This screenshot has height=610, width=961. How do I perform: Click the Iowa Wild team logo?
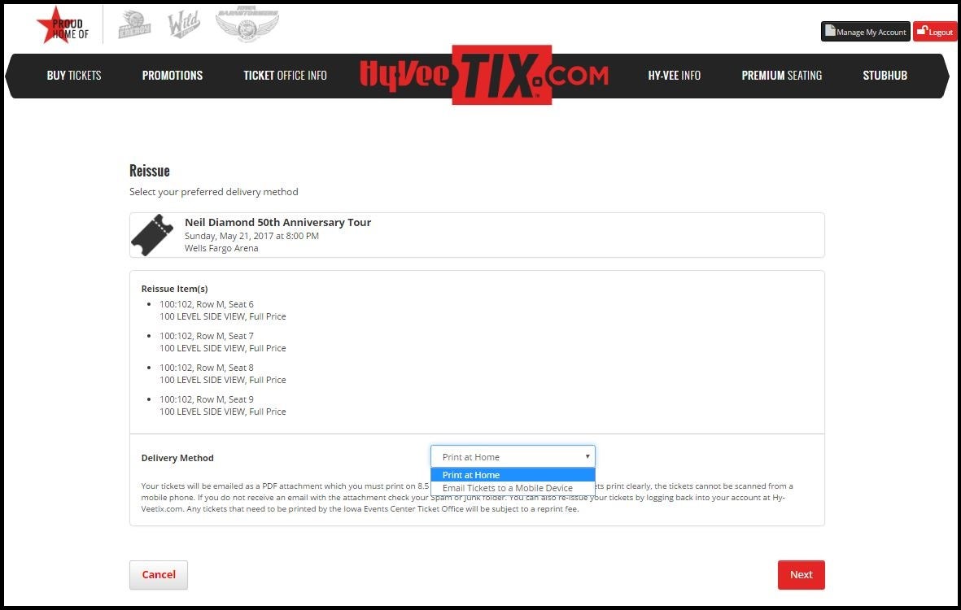point(184,24)
